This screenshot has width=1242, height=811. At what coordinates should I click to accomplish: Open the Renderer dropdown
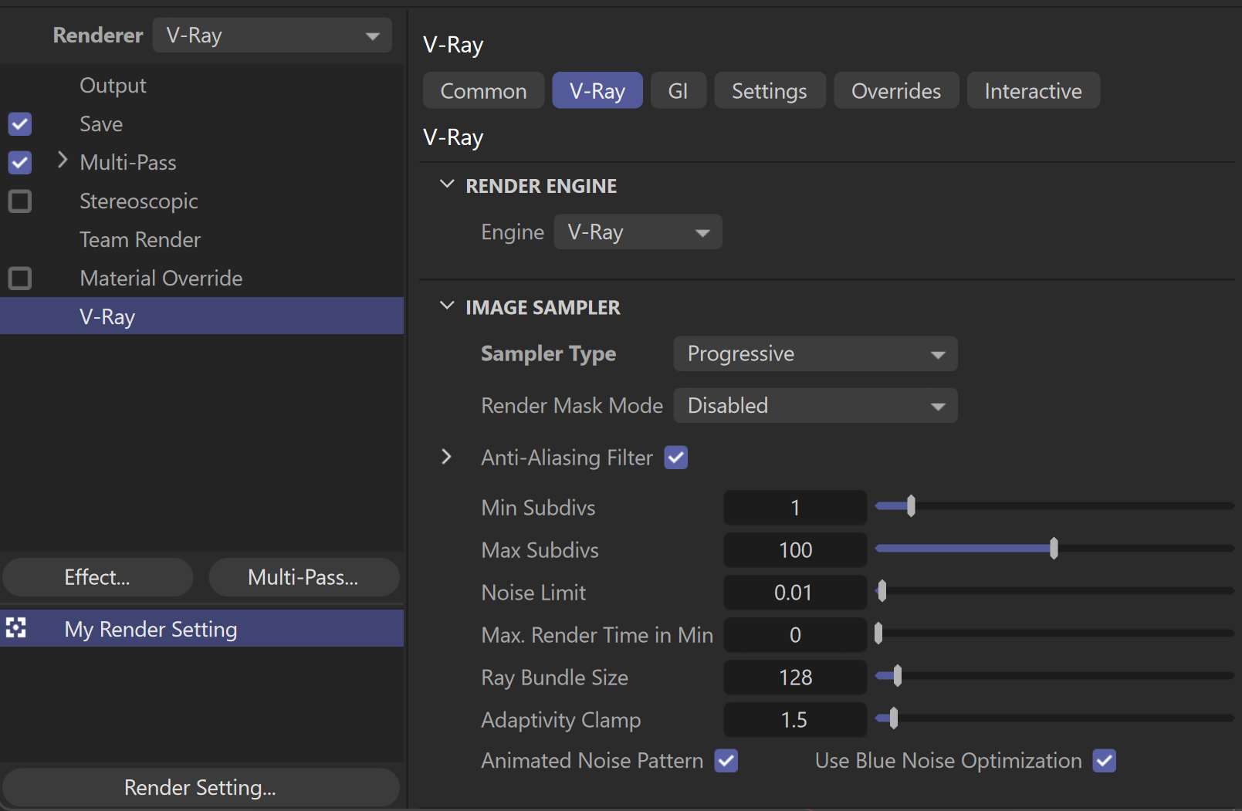(x=272, y=35)
